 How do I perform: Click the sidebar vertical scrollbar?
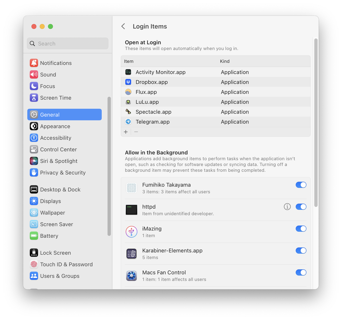point(109,166)
